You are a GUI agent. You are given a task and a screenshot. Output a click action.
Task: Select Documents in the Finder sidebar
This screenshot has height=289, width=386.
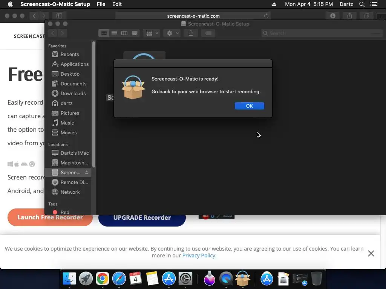point(68,84)
